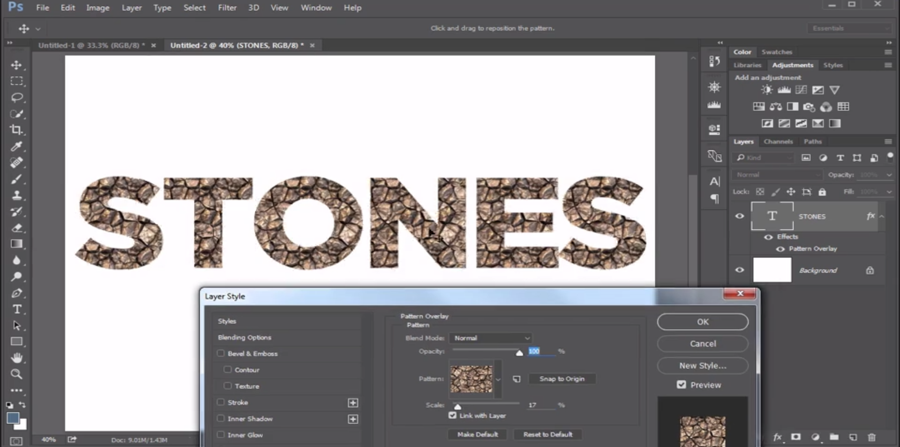Select the Spot Healing Brush tool
This screenshot has height=447, width=900.
coord(16,162)
